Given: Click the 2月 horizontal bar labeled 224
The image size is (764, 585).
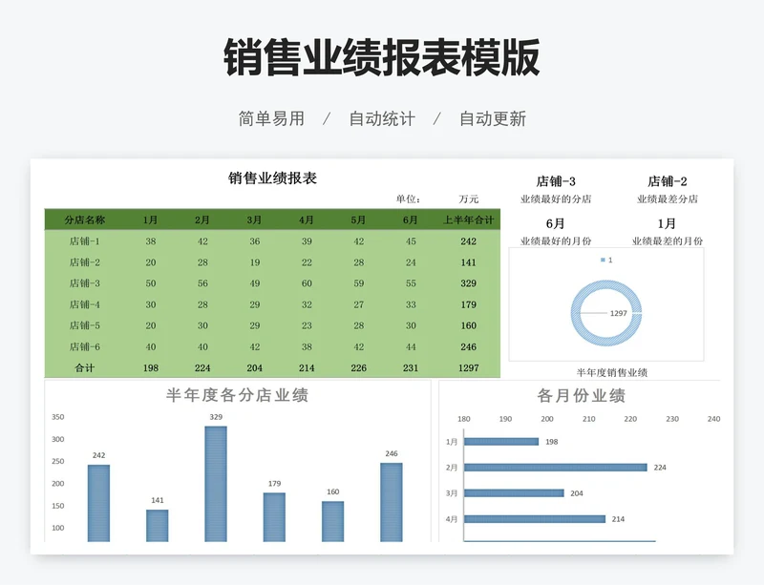Looking at the screenshot, I should 556,467.
